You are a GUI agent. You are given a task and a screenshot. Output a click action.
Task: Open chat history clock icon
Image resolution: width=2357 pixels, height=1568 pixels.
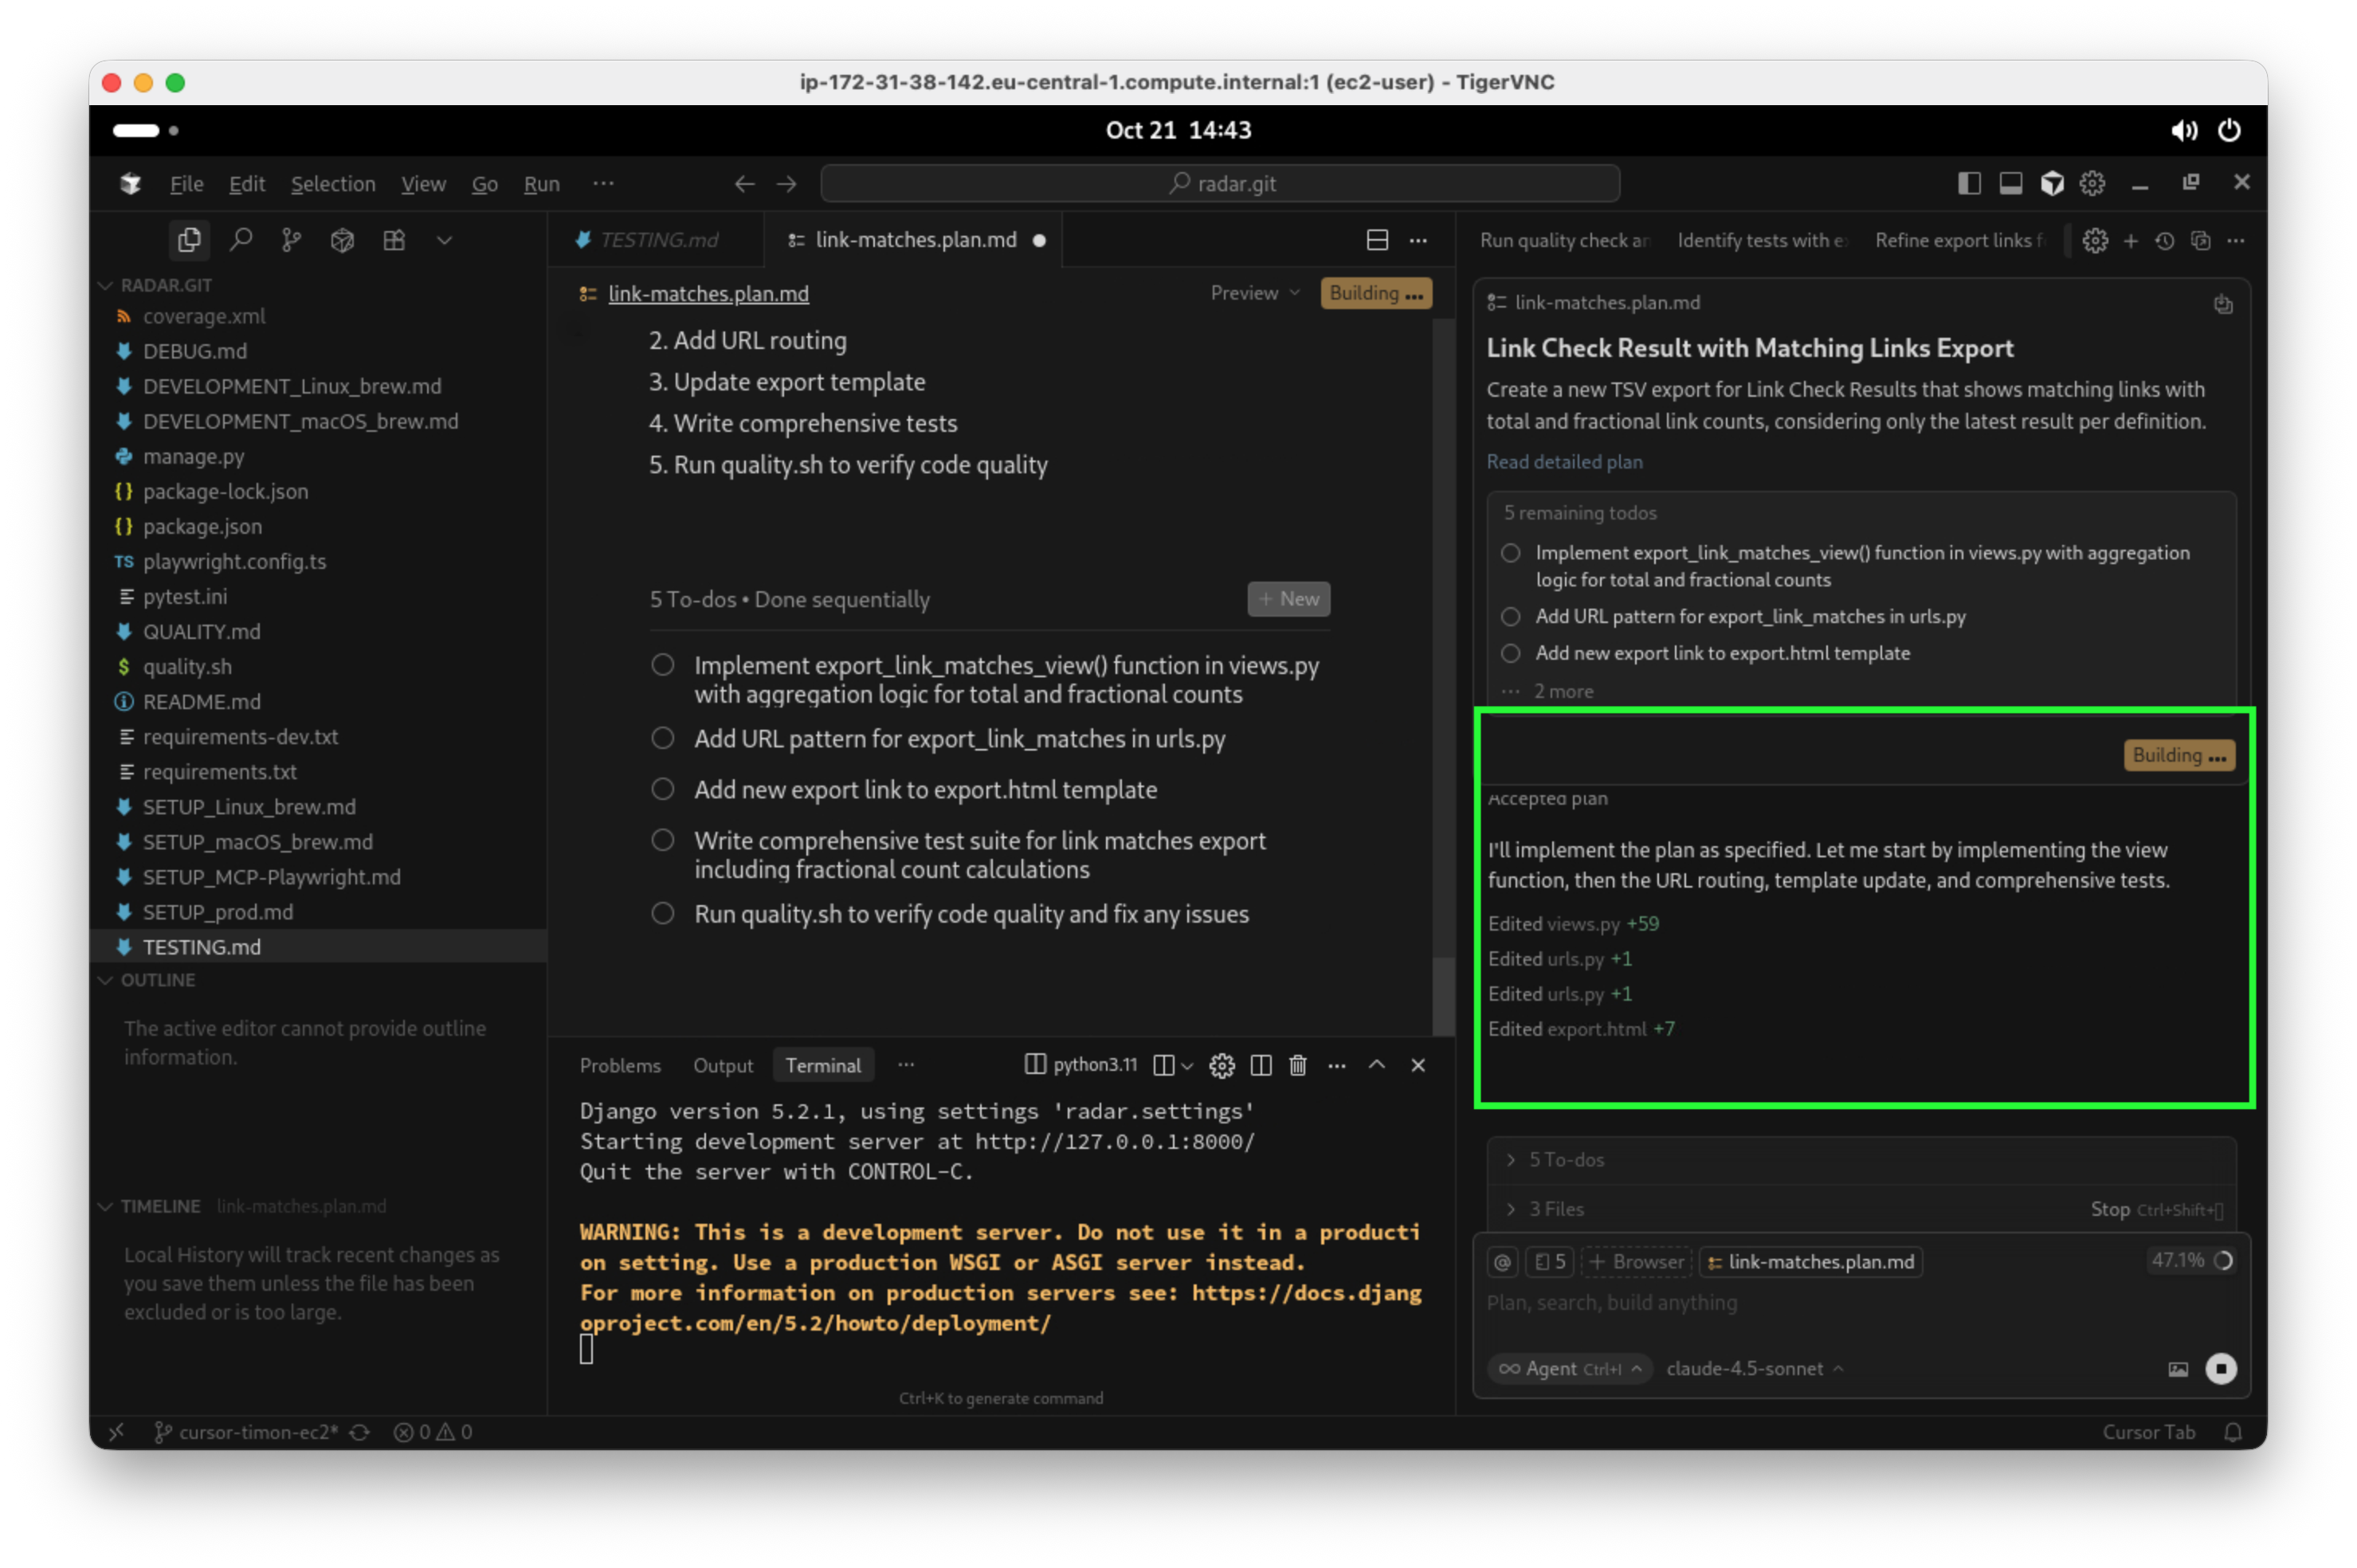coord(2164,241)
